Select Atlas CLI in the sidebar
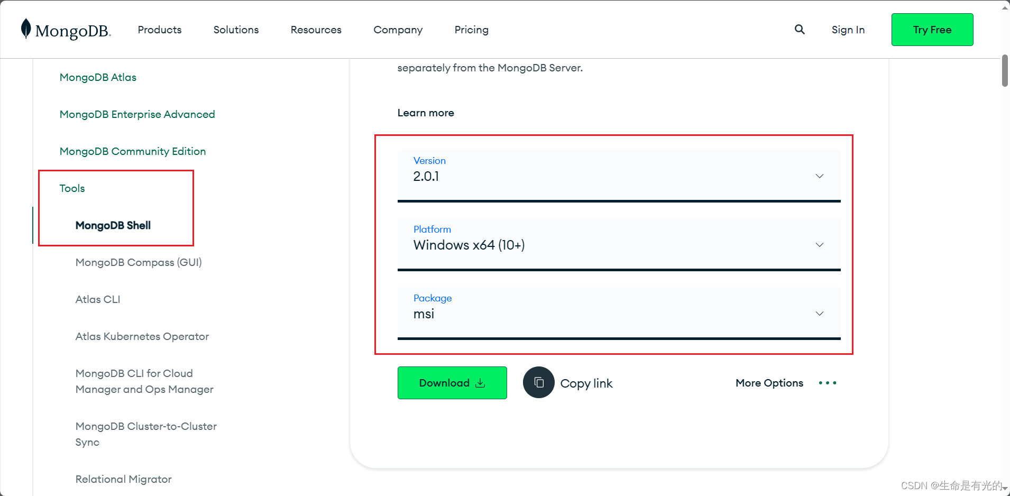The height and width of the screenshot is (496, 1010). [98, 299]
